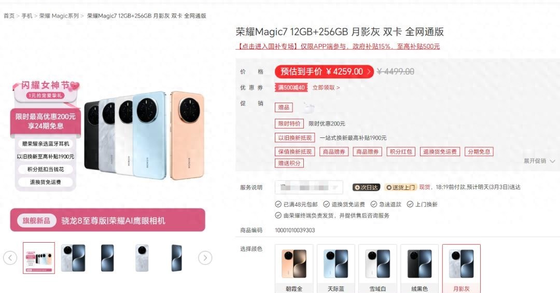Select the 天际蓝 color option

pyautogui.click(x=335, y=269)
